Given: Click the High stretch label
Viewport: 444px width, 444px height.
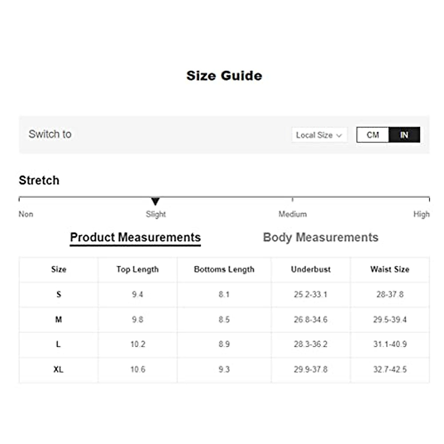Looking at the screenshot, I should click(x=421, y=214).
